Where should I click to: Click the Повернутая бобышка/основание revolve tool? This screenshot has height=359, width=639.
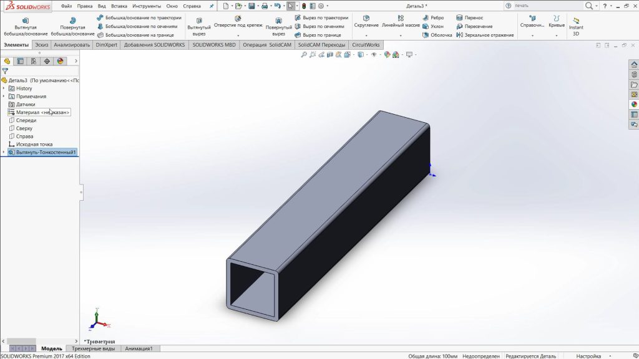72,27
